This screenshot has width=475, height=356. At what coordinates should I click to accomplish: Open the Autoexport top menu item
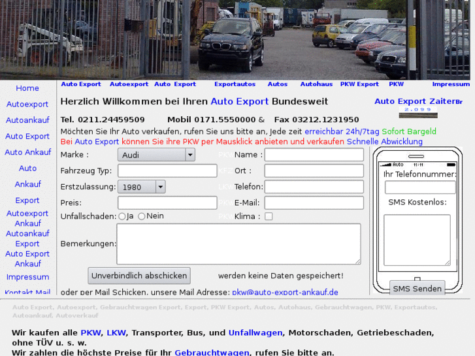(x=129, y=84)
